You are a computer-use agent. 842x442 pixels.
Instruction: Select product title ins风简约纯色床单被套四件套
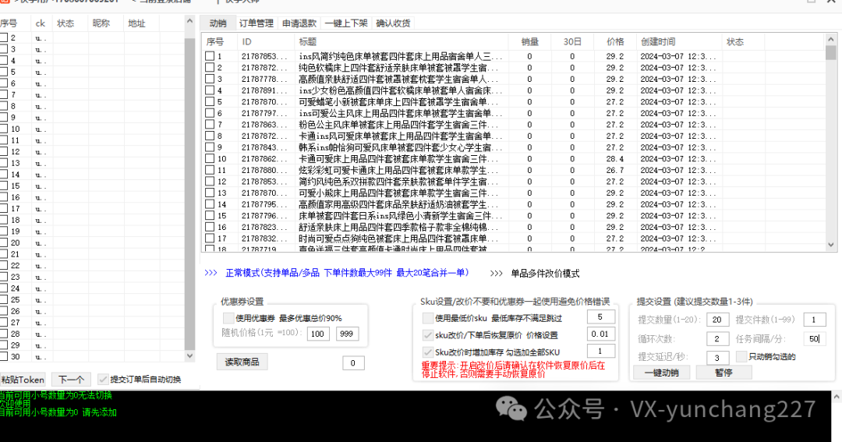tap(401, 56)
